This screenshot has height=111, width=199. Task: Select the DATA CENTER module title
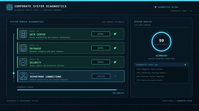tap(38, 35)
